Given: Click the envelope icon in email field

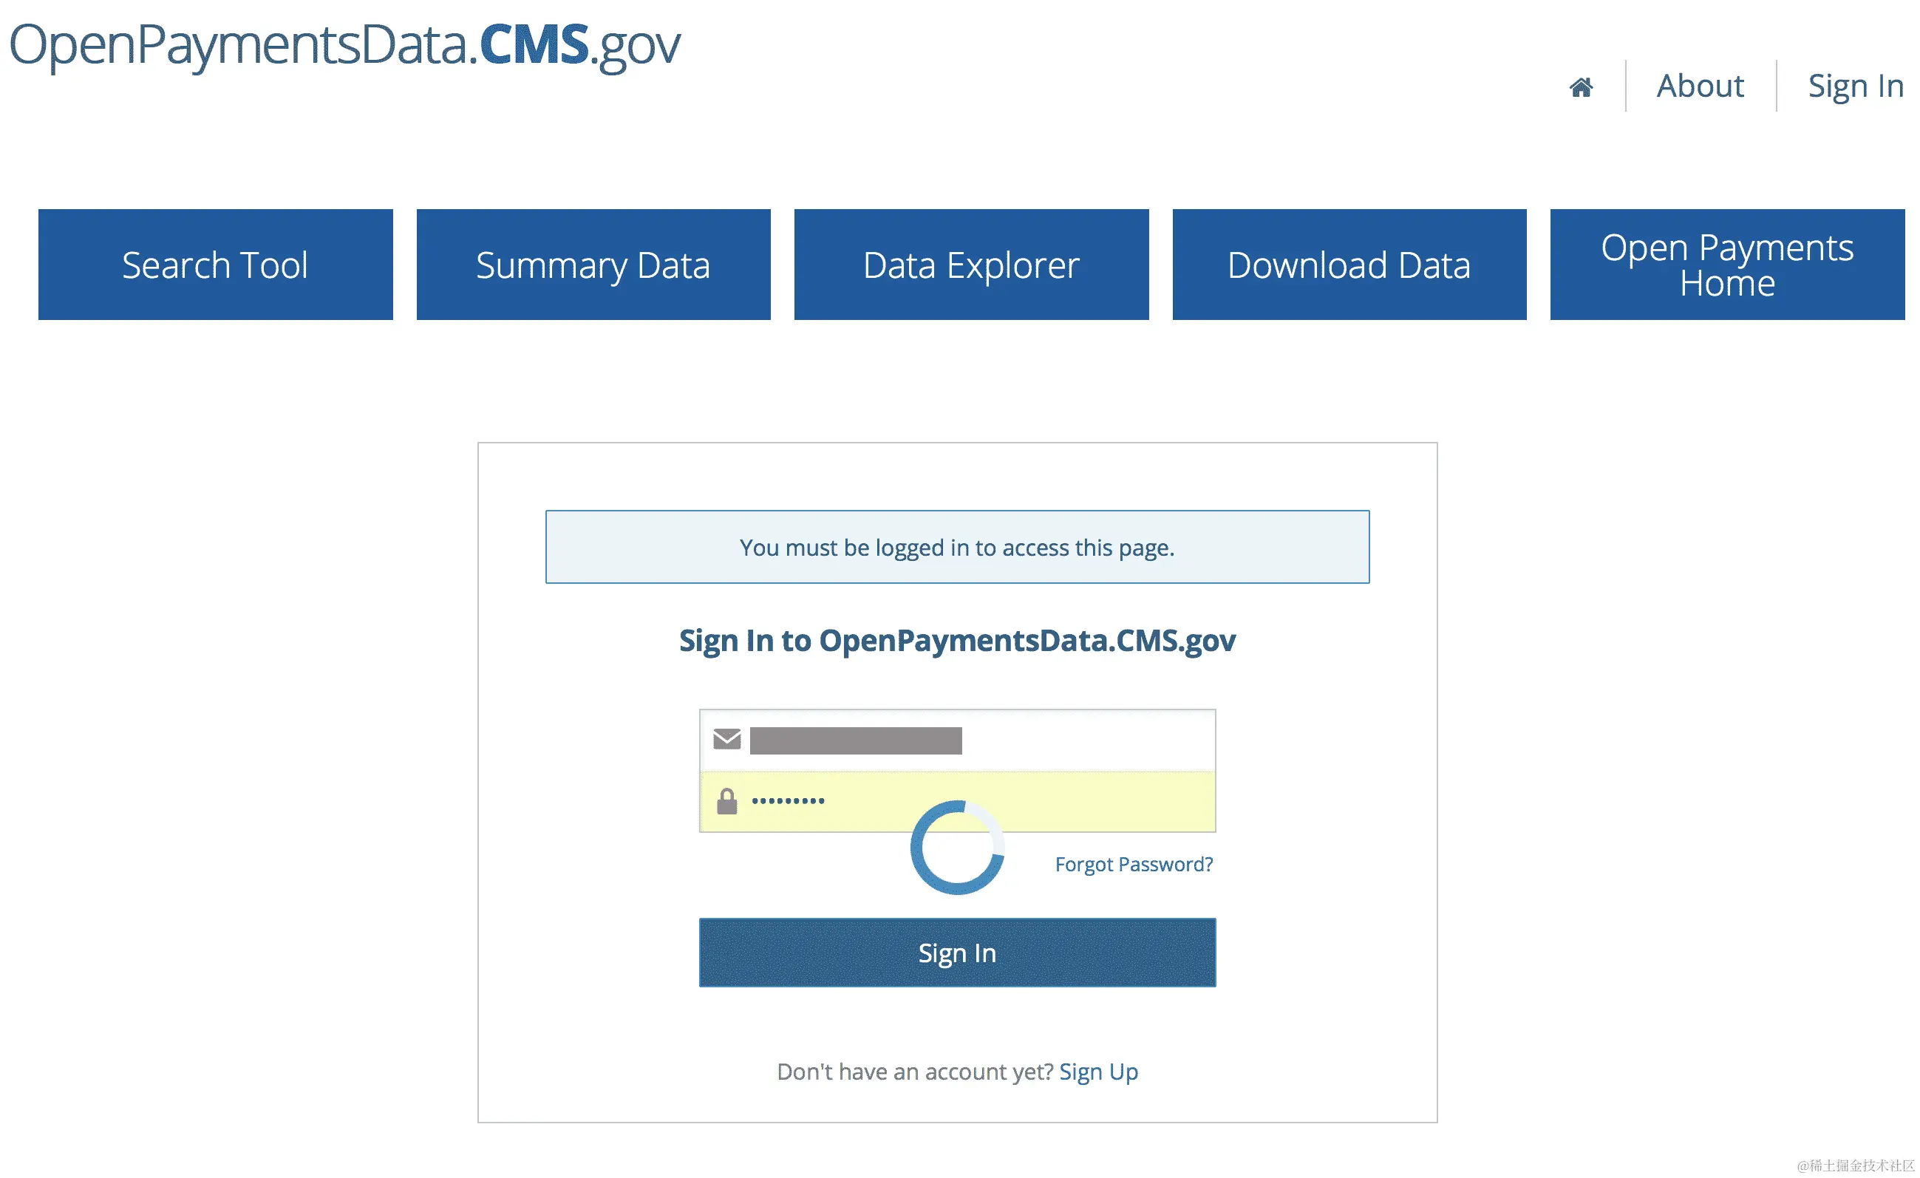Looking at the screenshot, I should pos(726,738).
